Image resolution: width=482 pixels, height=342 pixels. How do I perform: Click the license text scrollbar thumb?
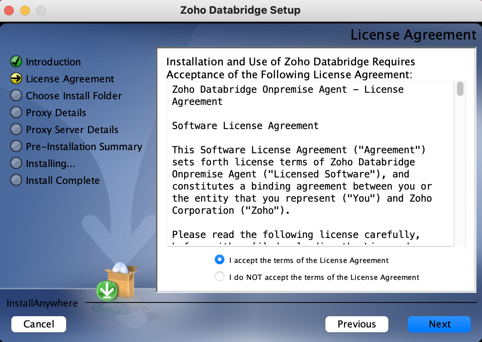(460, 89)
